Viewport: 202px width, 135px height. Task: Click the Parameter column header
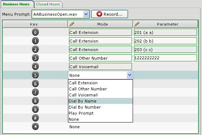click(166, 24)
